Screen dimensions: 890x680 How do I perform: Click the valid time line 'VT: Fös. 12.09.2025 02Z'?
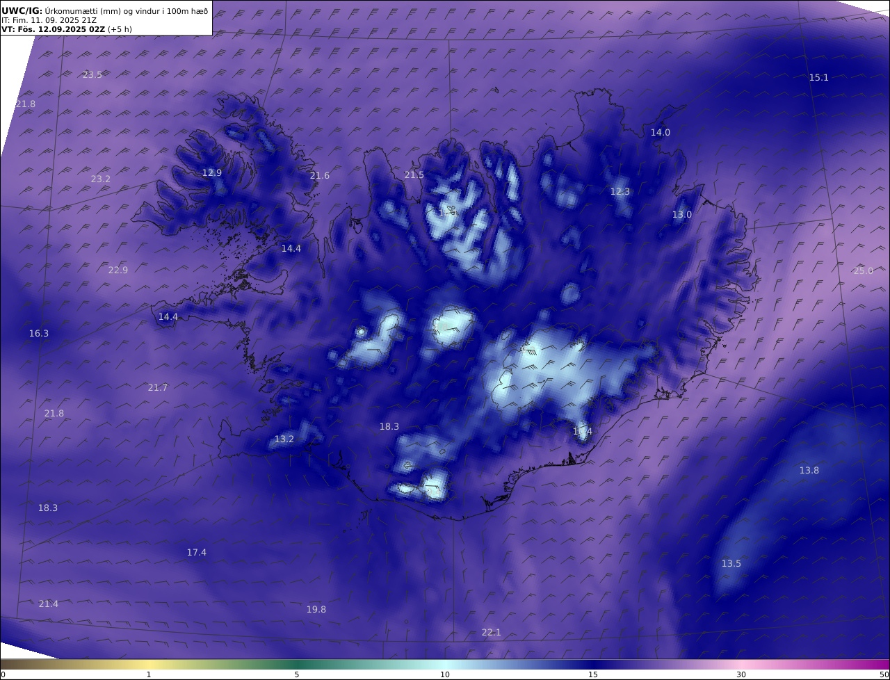(54, 29)
